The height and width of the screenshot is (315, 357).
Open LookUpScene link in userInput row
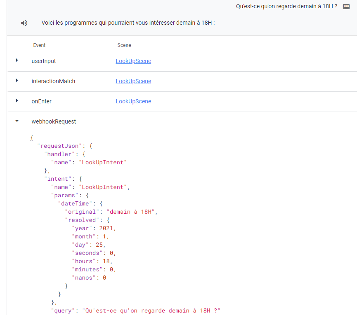[x=133, y=61]
